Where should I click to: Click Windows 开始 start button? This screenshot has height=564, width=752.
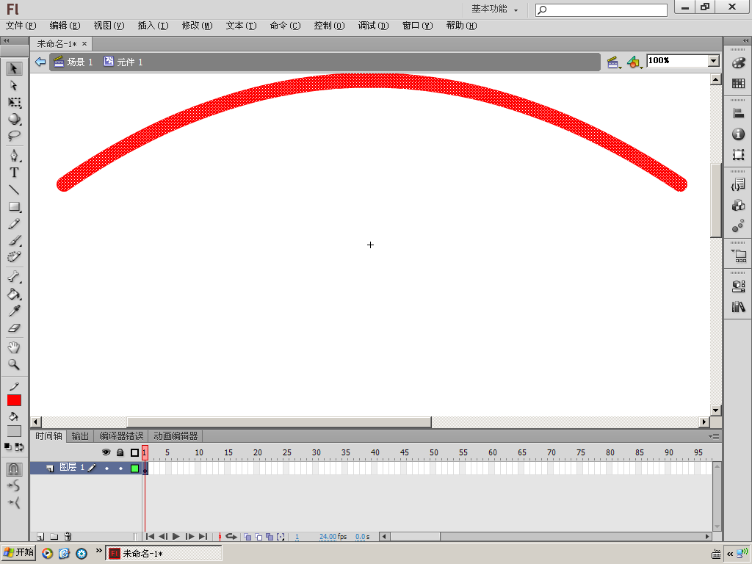(18, 552)
